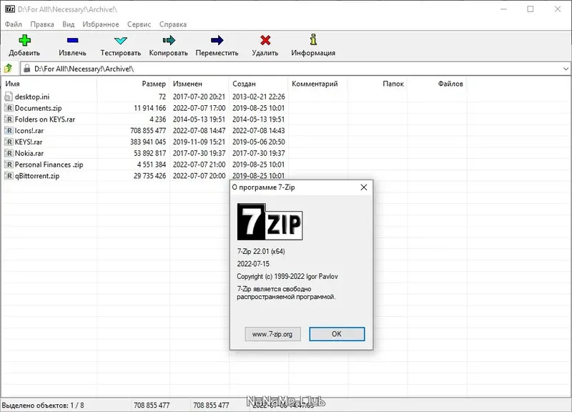
Task: Click the archive icon of Folders on KEYS.rar
Action: coord(9,119)
